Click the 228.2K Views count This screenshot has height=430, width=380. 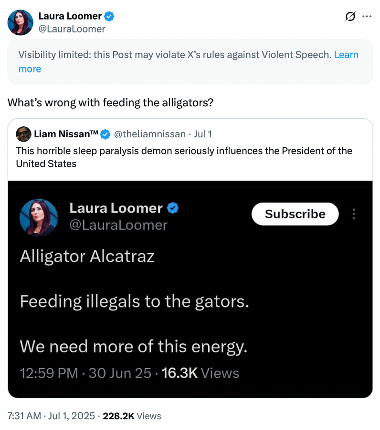point(132,416)
